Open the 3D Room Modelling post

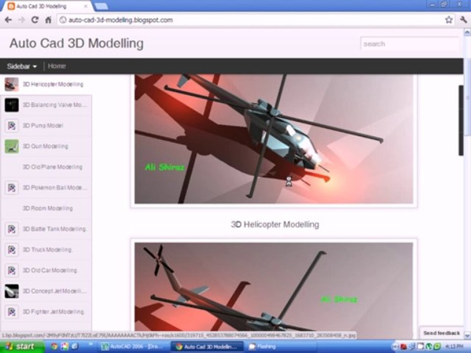click(48, 208)
